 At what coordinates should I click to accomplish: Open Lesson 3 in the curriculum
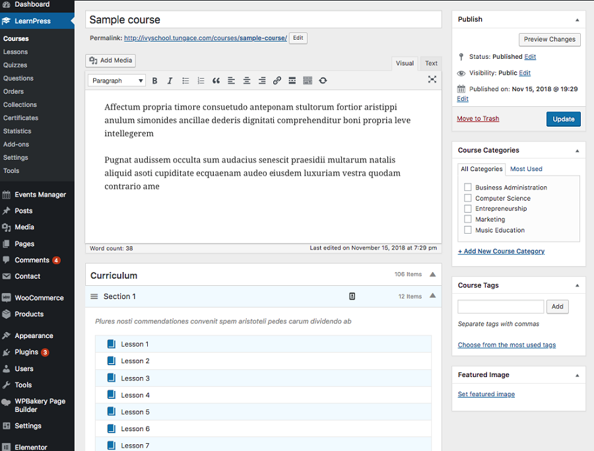135,378
